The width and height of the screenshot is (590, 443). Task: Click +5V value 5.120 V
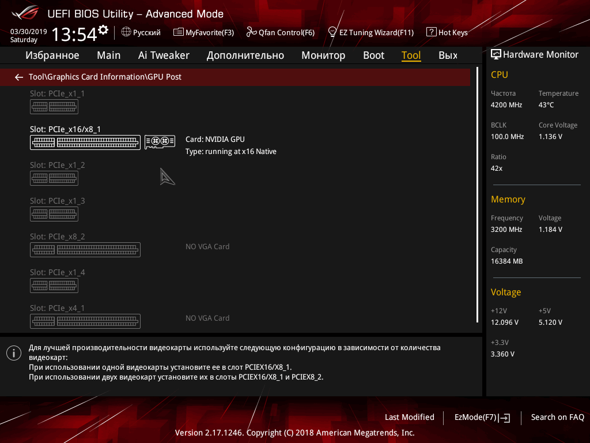pyautogui.click(x=550, y=322)
